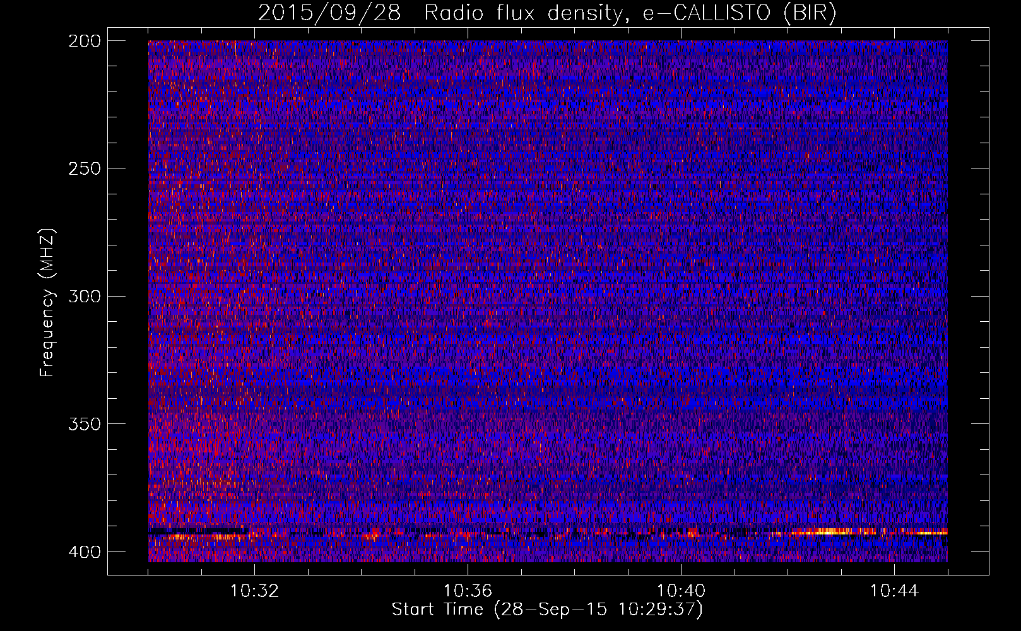Click the 10:36 time tick label
Screen dimensions: 1021x631
(468, 591)
